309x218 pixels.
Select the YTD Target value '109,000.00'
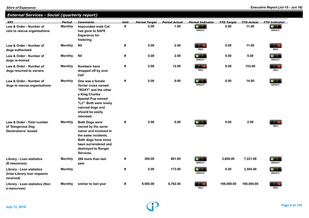point(228,184)
